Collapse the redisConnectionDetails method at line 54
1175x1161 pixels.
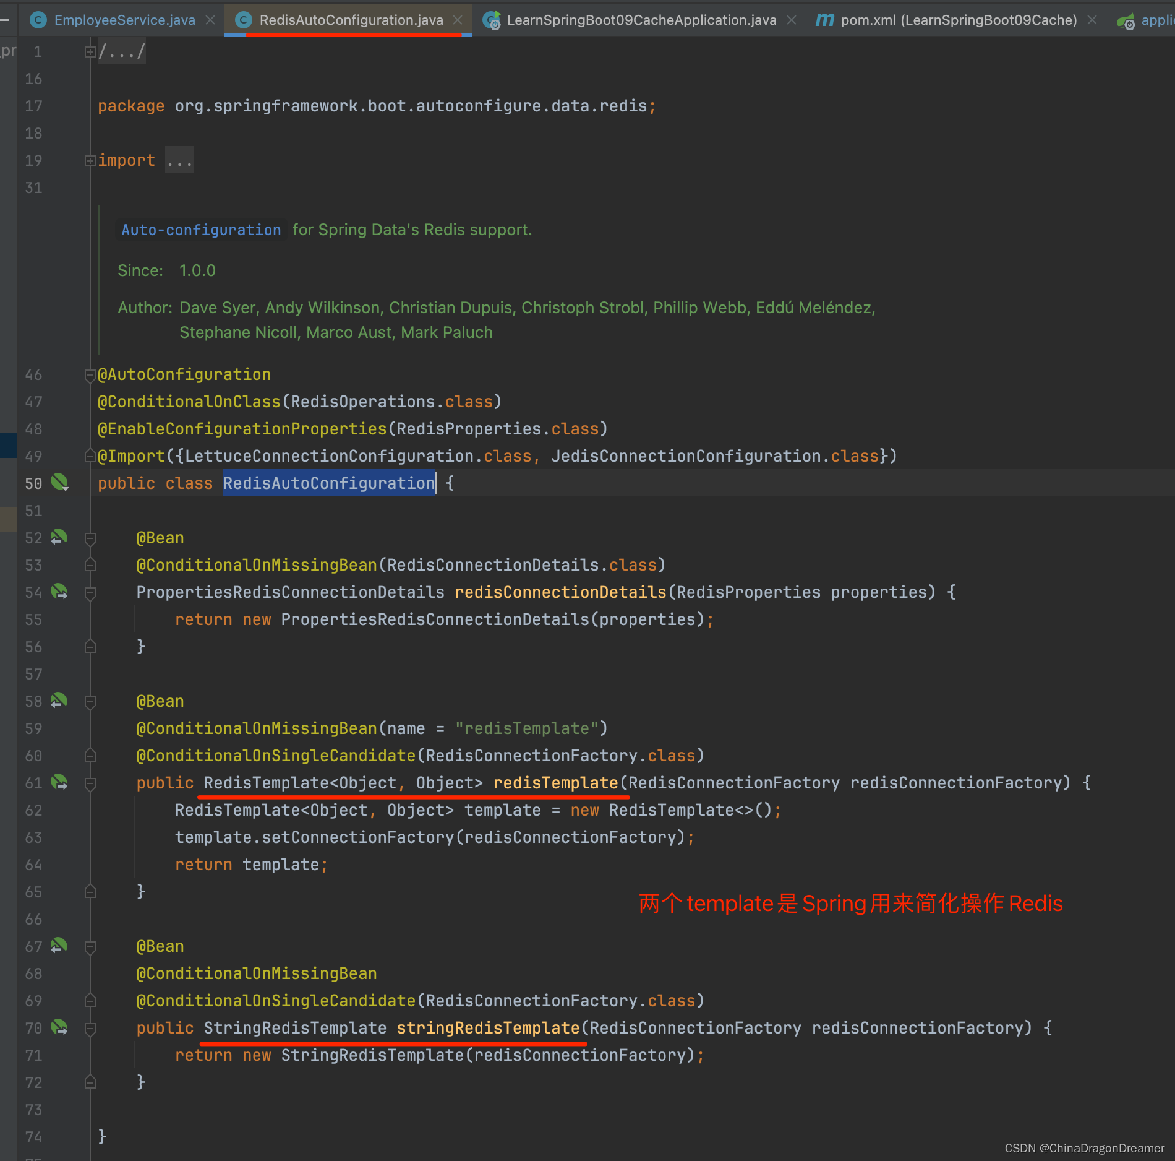pos(90,593)
